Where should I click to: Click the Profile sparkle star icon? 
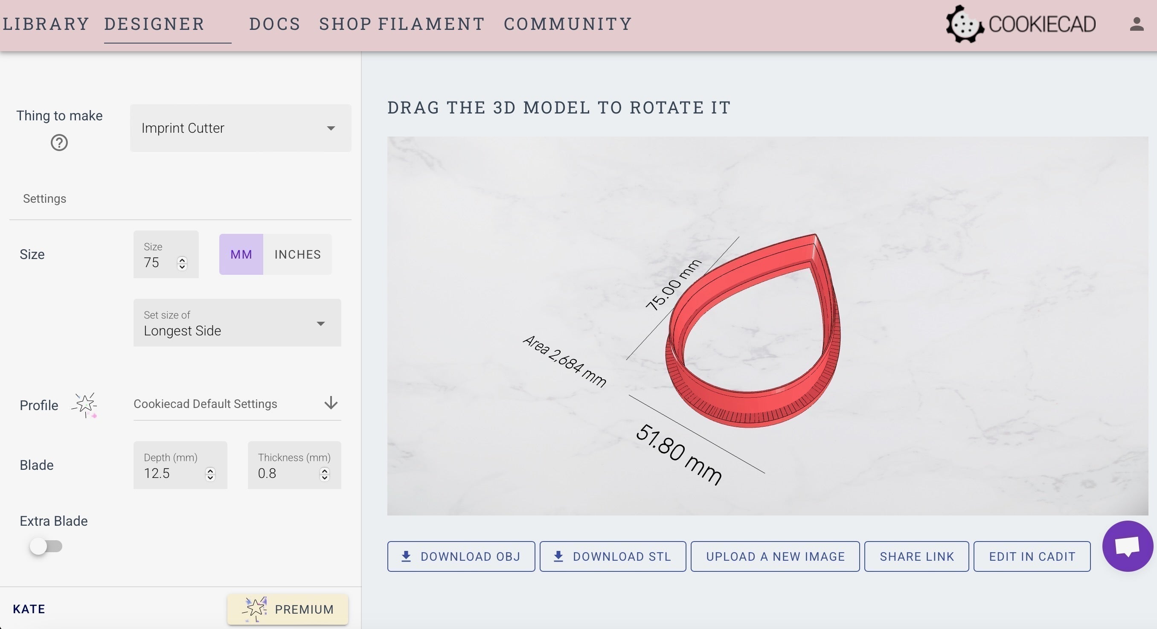(85, 405)
